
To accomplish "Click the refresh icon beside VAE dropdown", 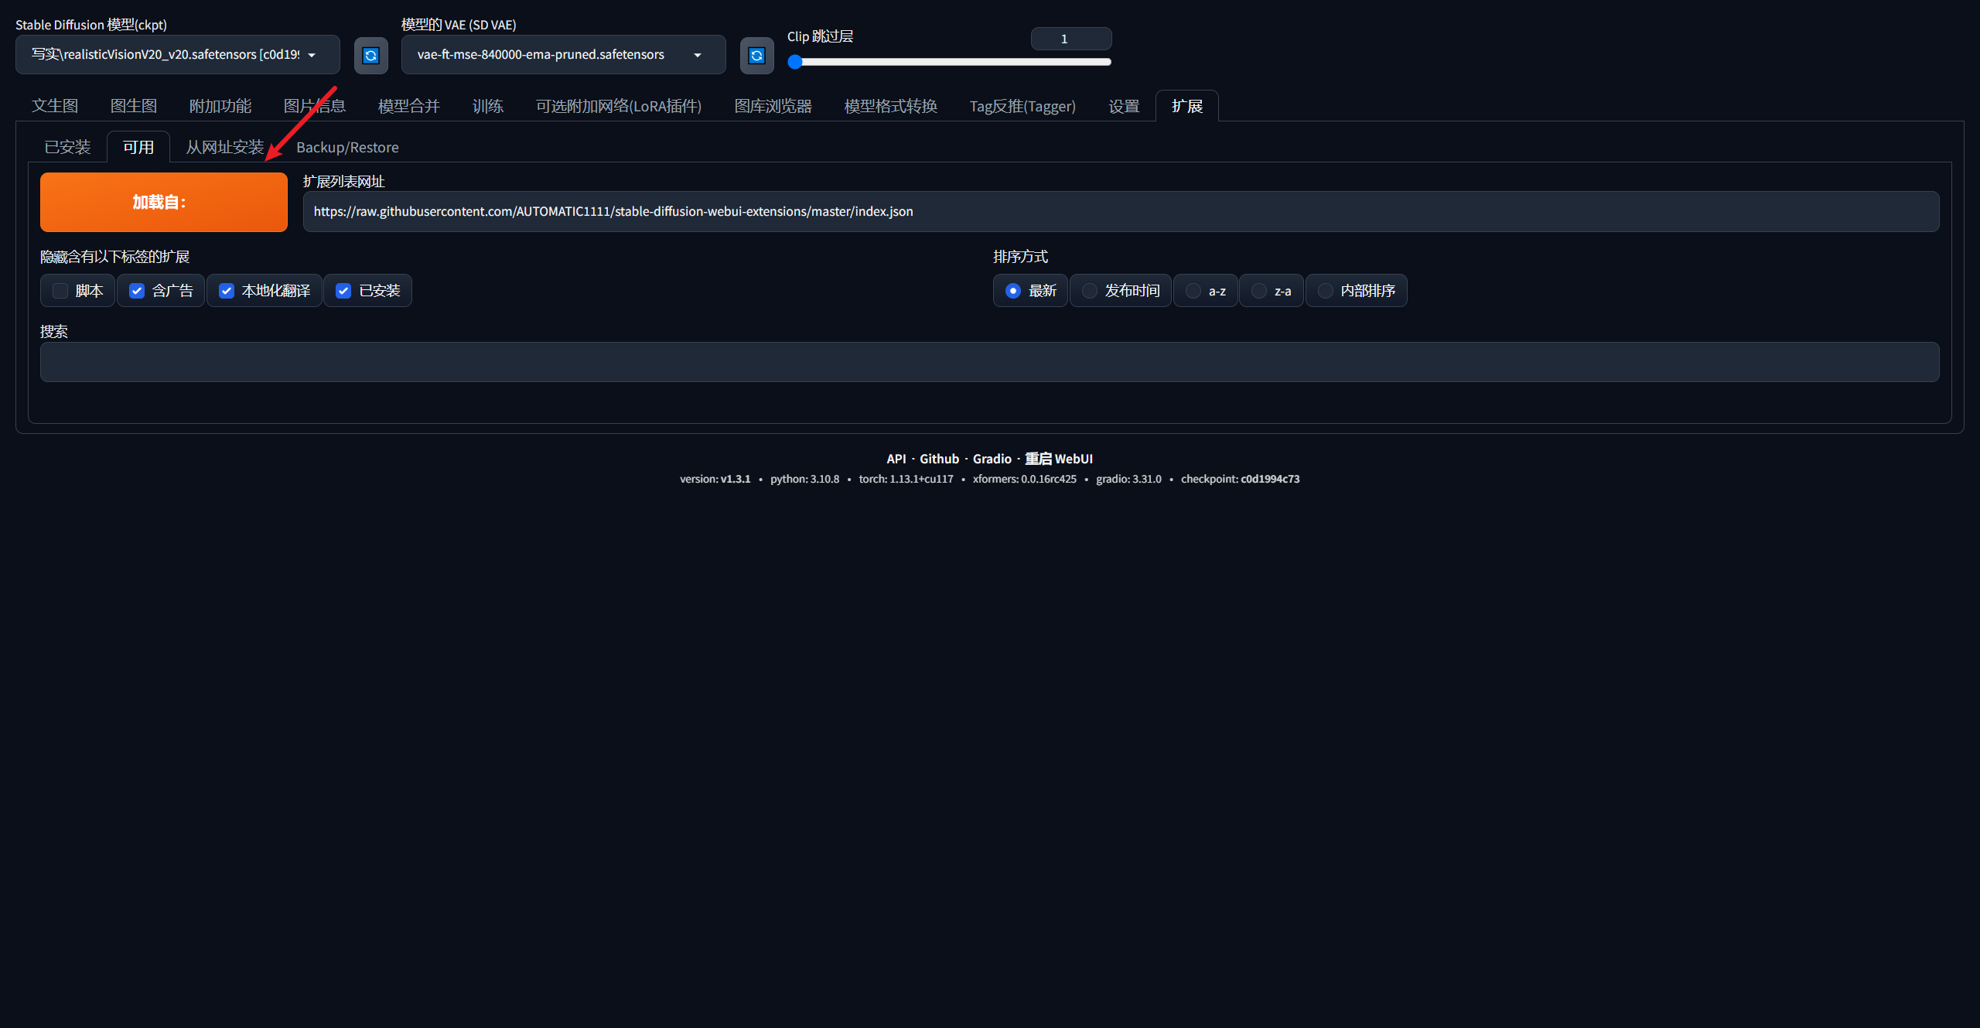I will (756, 55).
